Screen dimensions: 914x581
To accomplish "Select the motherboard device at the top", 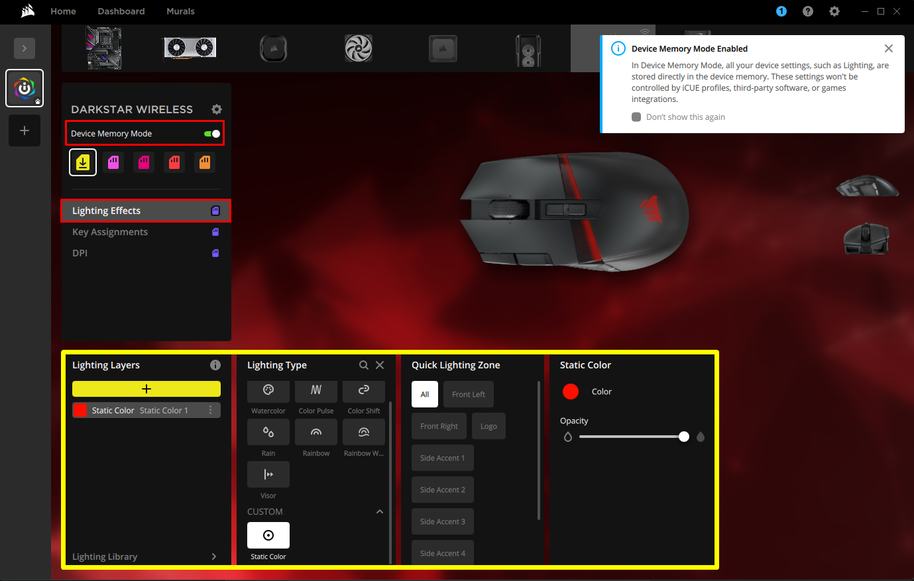I will [x=103, y=48].
